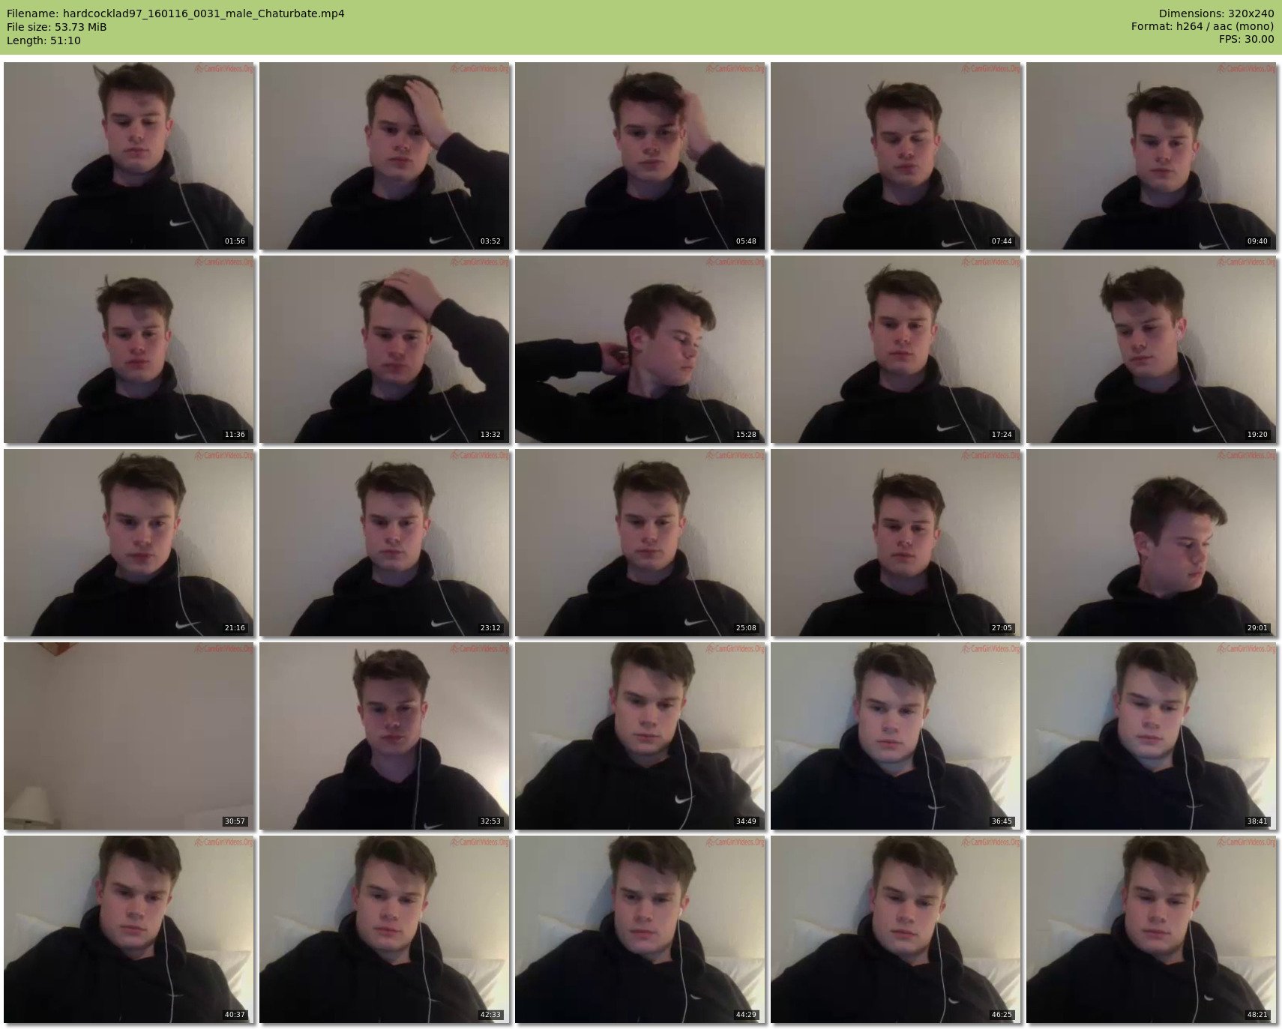This screenshot has width=1282, height=1029.
Task: Open the frame at 40:37
Action: pos(129,929)
